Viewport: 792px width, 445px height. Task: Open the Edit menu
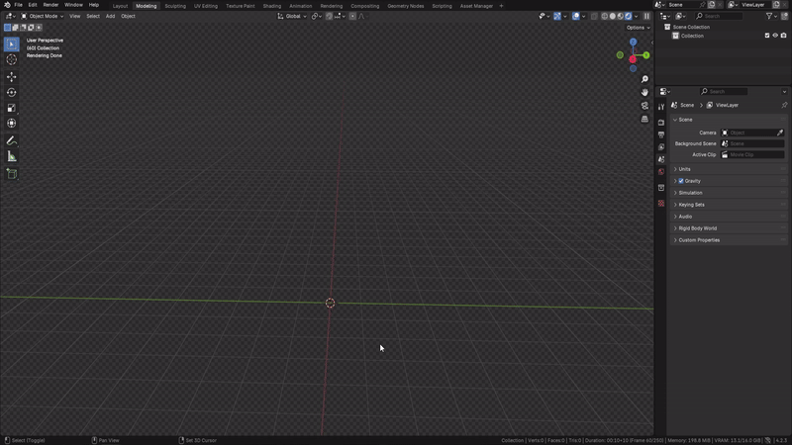point(33,5)
